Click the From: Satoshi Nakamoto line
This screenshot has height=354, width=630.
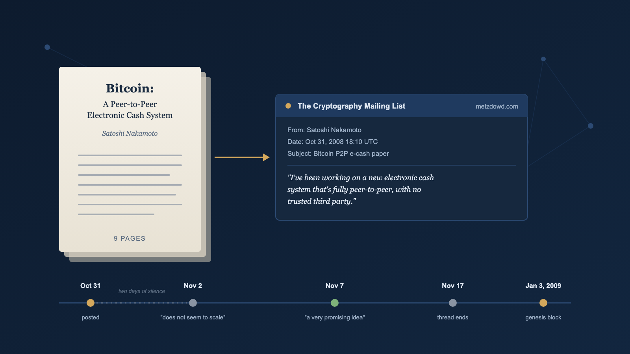click(x=324, y=130)
